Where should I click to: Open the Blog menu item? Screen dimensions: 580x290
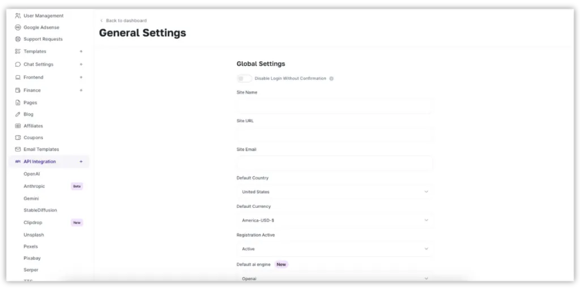pos(28,114)
